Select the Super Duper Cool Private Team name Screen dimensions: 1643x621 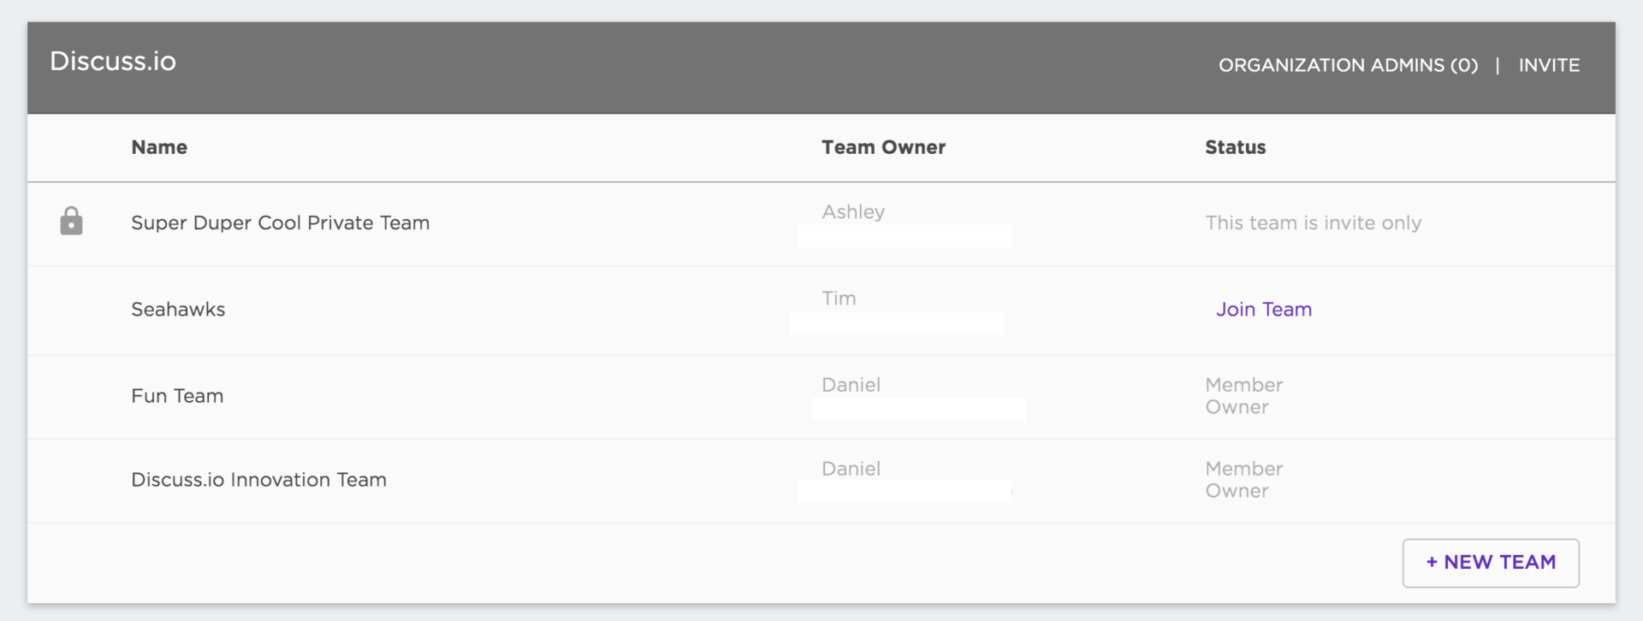pos(280,223)
